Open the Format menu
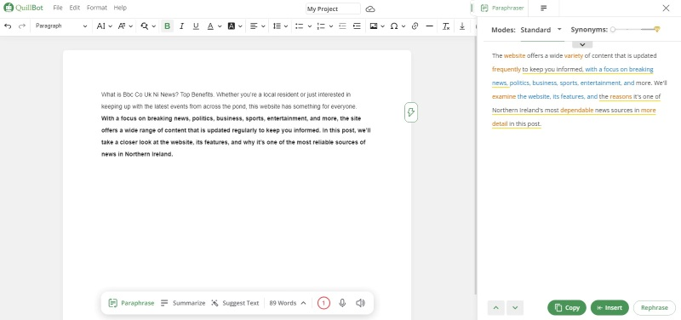The width and height of the screenshot is (681, 320). [97, 8]
